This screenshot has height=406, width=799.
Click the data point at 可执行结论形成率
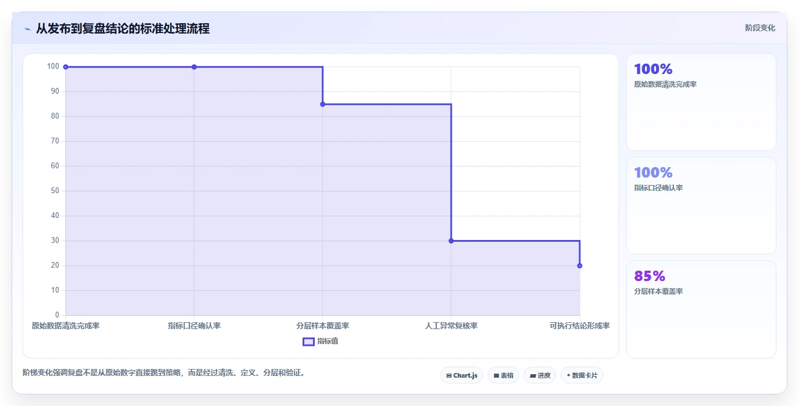click(580, 265)
